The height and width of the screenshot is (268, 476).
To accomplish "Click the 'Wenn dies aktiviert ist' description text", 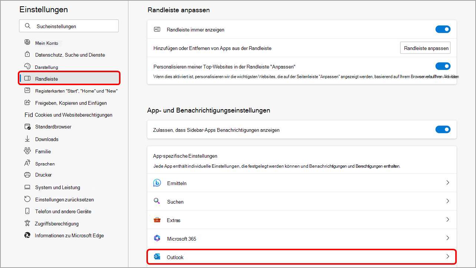I will coord(306,77).
